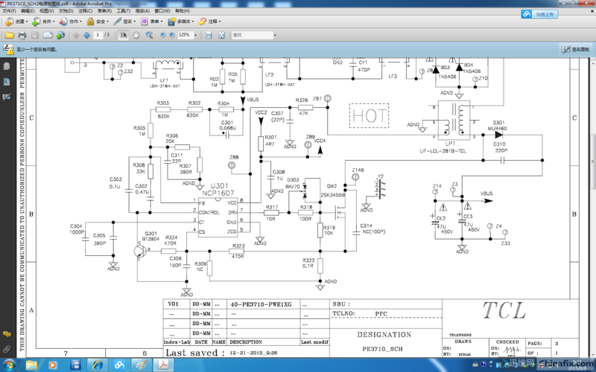The height and width of the screenshot is (372, 596).
Task: Open the Comments panel icon at sidebar bottom
Action: [7, 334]
